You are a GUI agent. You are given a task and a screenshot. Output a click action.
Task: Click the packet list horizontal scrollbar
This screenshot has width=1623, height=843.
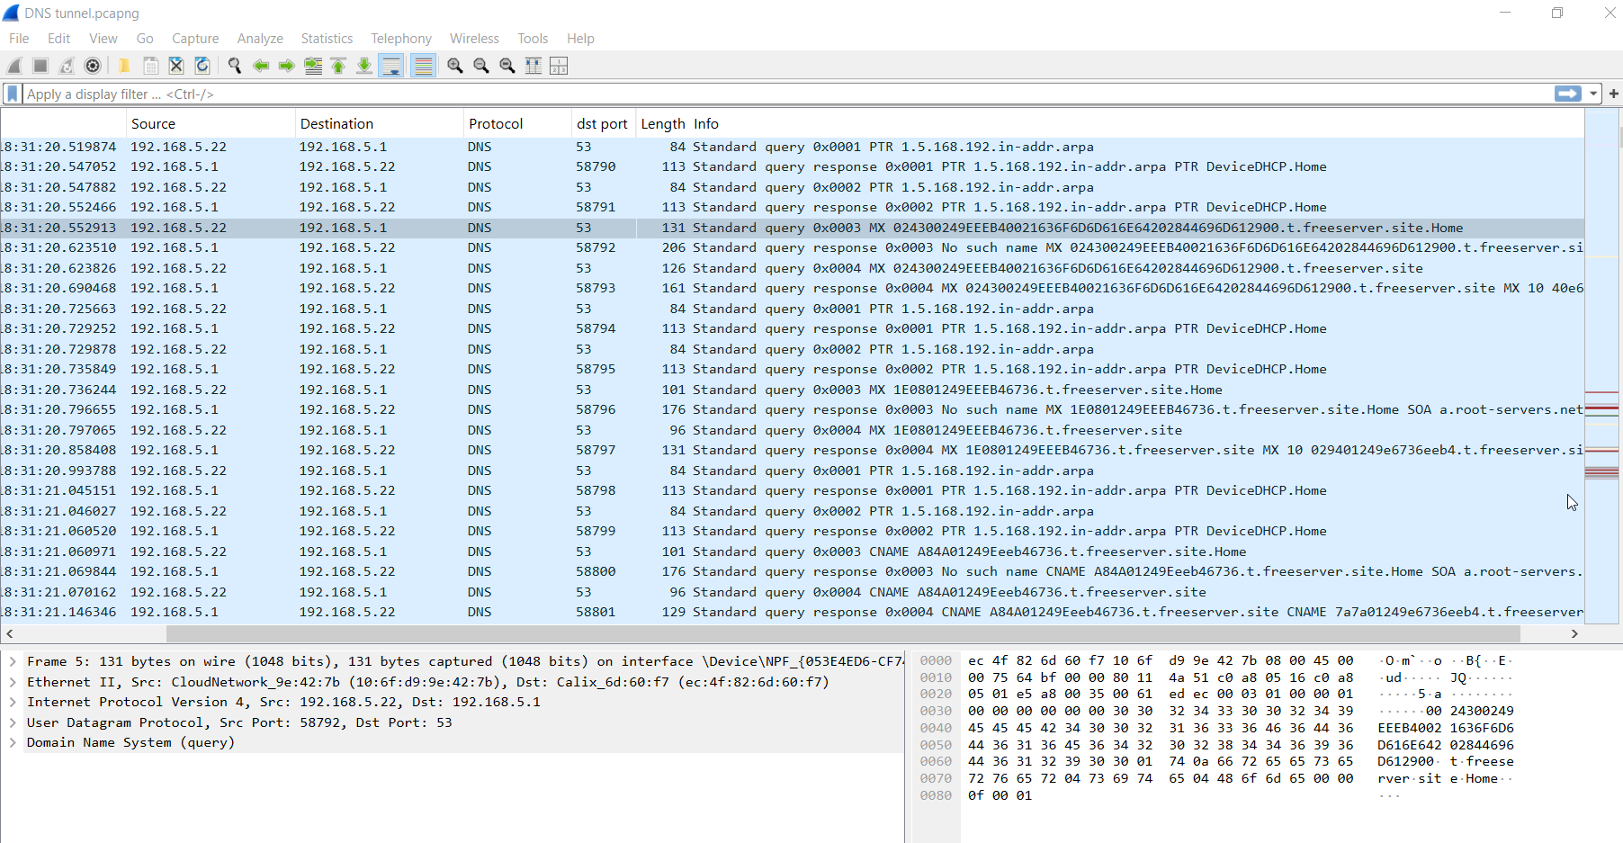[x=765, y=633]
